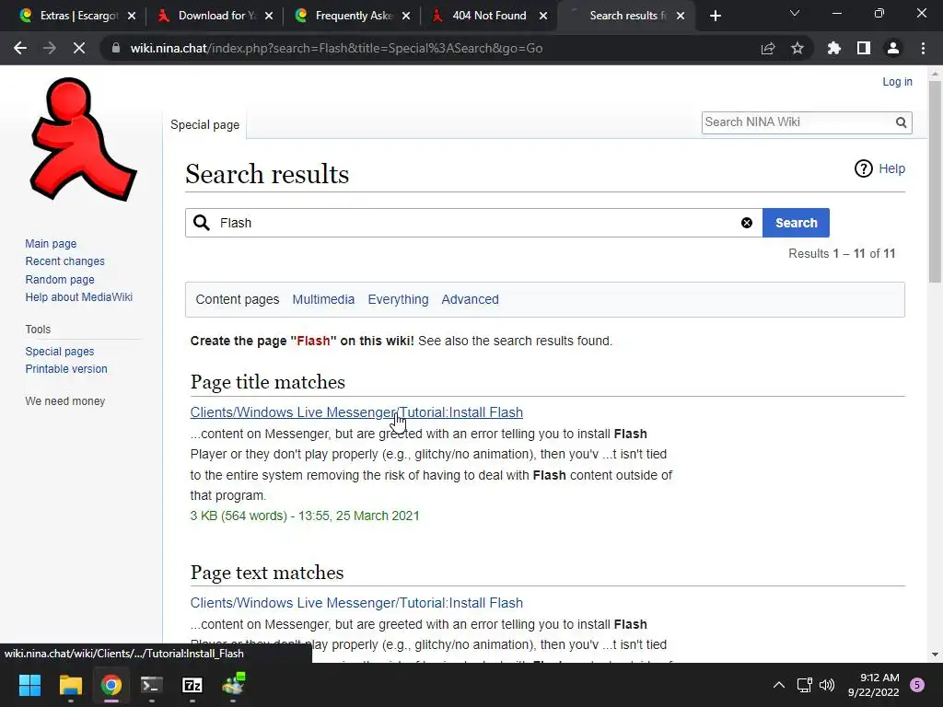
Task: Click the browser address bar URL
Action: point(336,48)
